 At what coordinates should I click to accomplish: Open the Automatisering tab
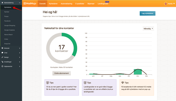click(x=67, y=4)
